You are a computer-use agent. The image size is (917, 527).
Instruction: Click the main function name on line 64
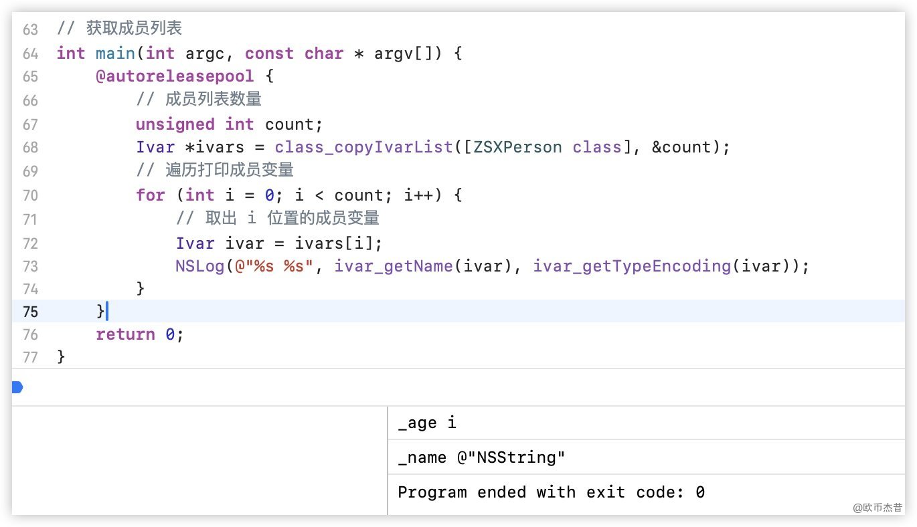click(115, 54)
